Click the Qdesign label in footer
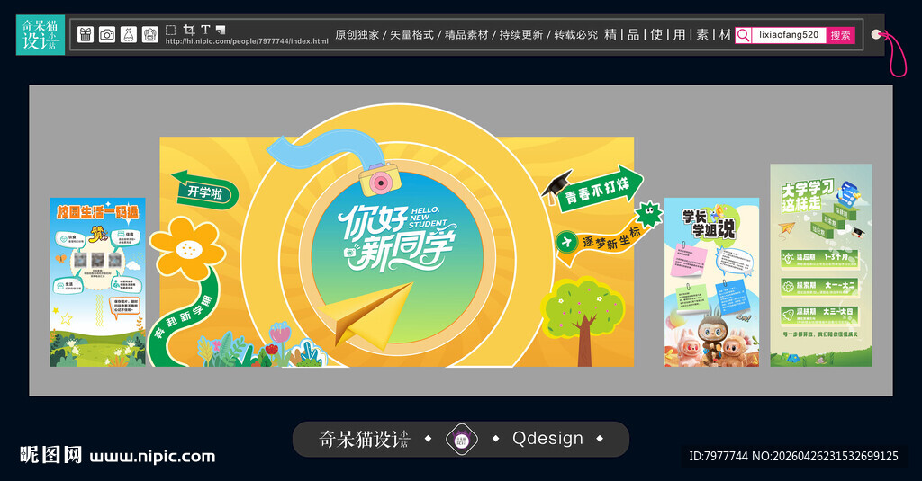 548,438
